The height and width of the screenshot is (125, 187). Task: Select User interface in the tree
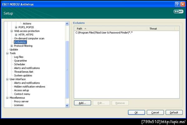tap(17, 79)
